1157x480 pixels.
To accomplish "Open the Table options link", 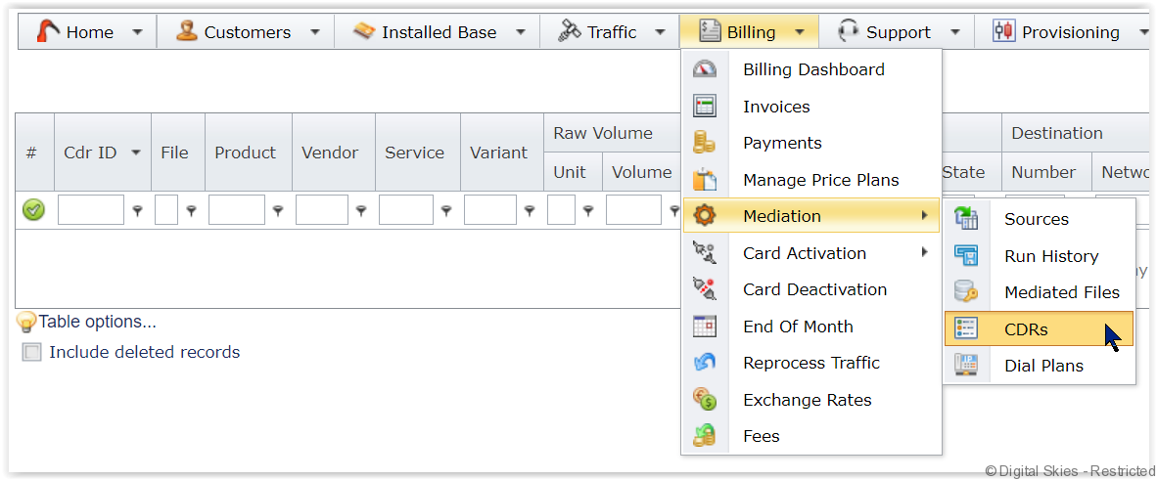I will (x=97, y=322).
